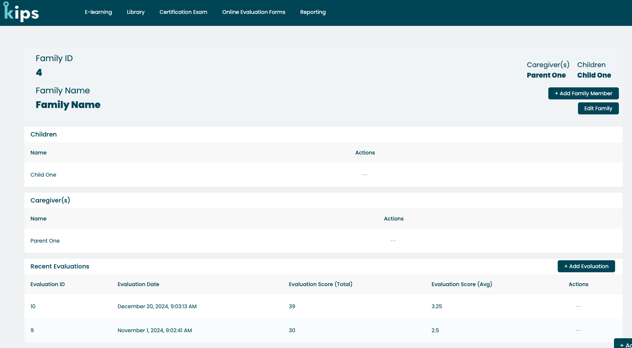The height and width of the screenshot is (348, 632).
Task: Select Parent One in Caregiver(s) table
Action: [45, 241]
